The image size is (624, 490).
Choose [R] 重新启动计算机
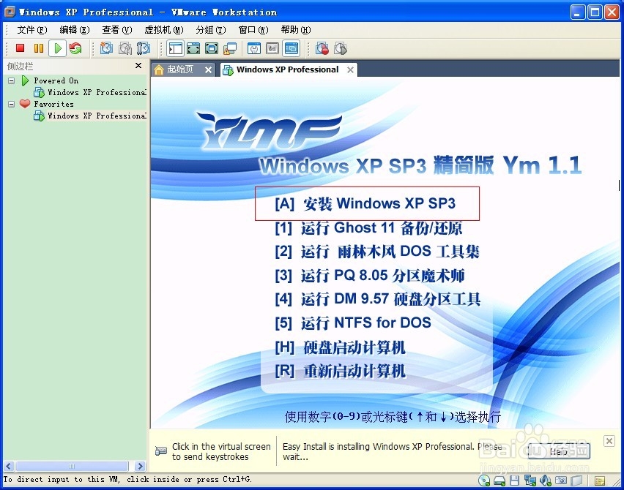click(341, 372)
